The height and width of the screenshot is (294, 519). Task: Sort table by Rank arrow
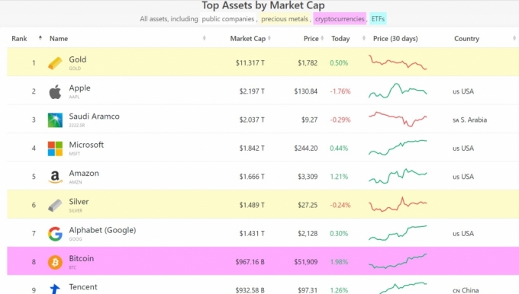tap(40, 38)
